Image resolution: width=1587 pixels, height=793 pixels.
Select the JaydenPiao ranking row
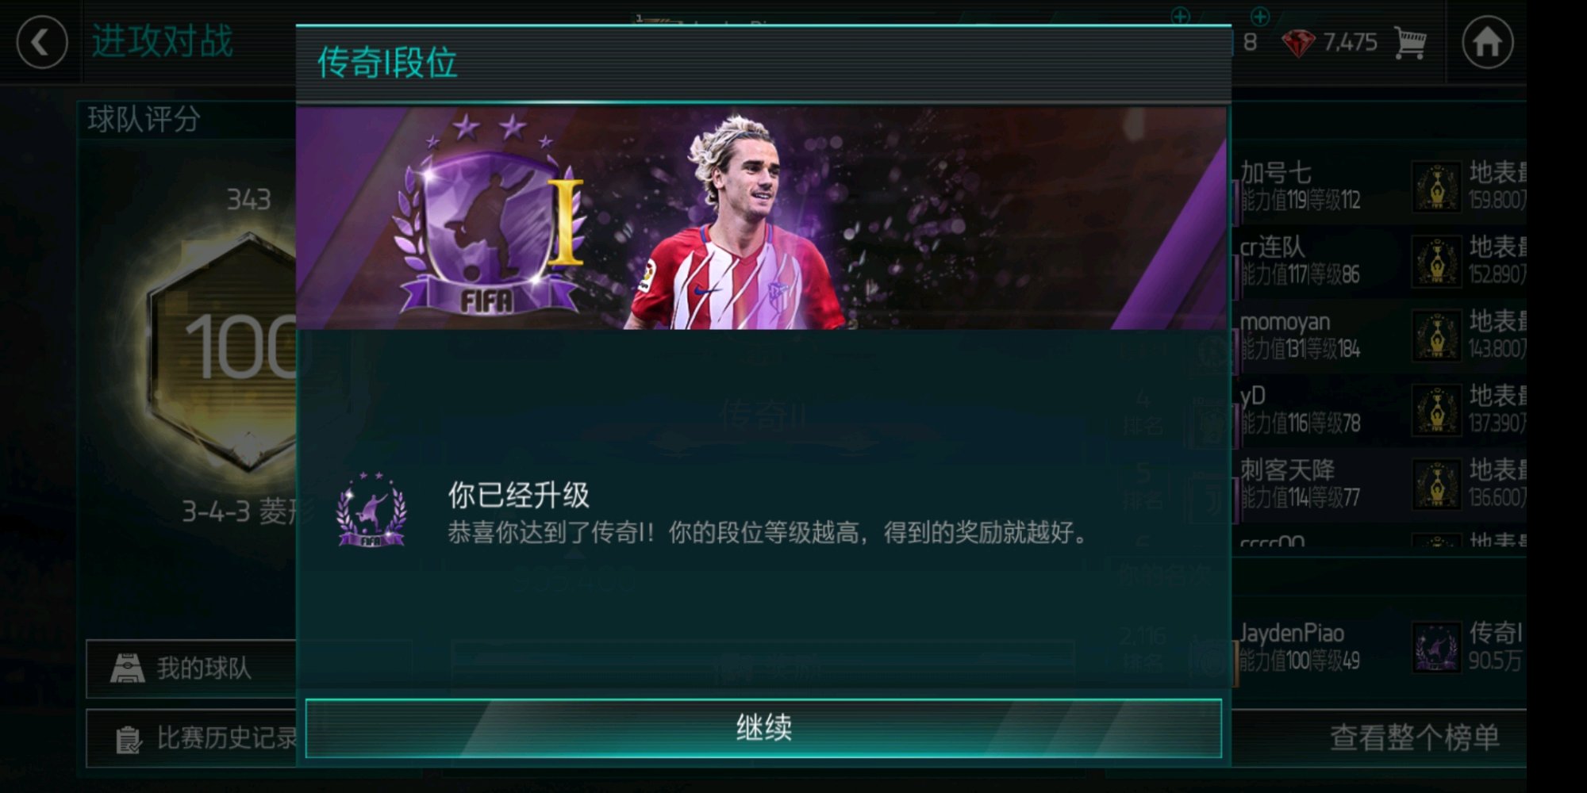[1379, 646]
